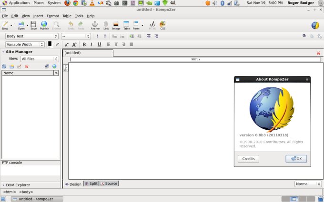
Task: Click the Credits button
Action: (x=248, y=159)
